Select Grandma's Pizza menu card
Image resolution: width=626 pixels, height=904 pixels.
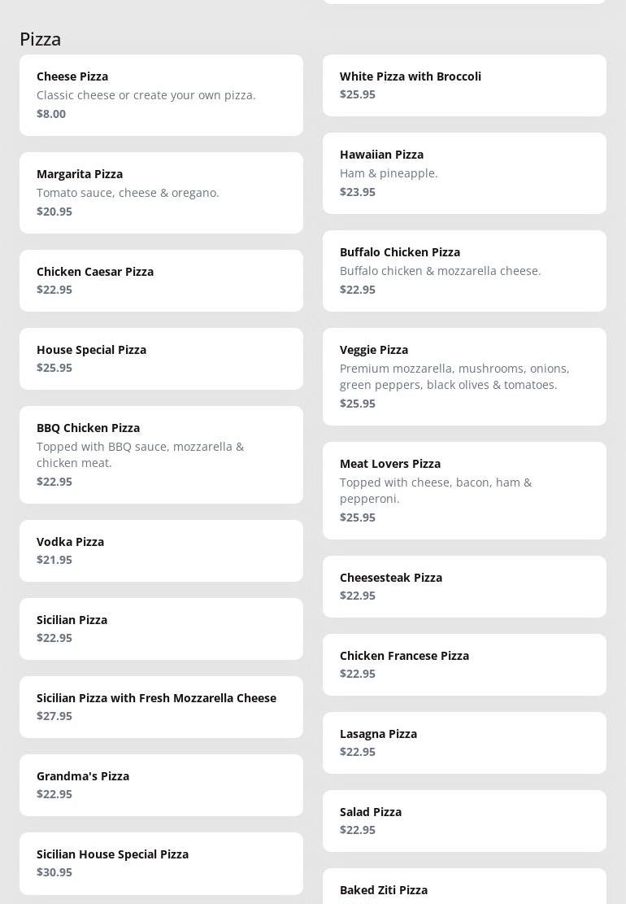161,785
